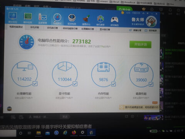185x139 pixels.
Task: Uncheck the 处理器性能 test checkbox
Action: pos(35,84)
